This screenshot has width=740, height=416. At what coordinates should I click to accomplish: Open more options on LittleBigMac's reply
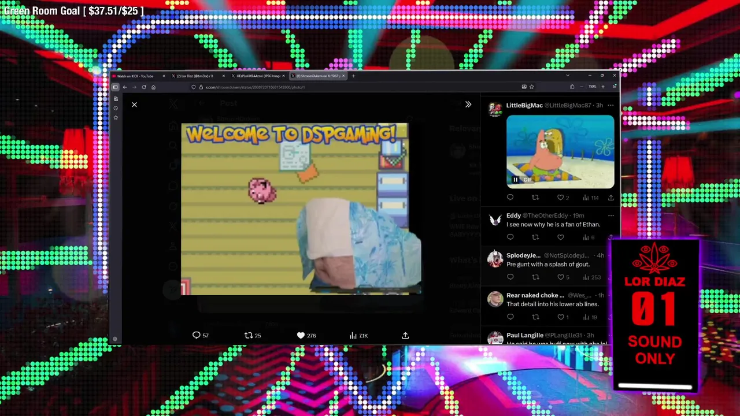(610, 105)
